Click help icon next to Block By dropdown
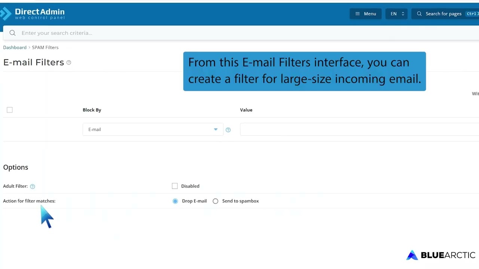 (x=228, y=130)
